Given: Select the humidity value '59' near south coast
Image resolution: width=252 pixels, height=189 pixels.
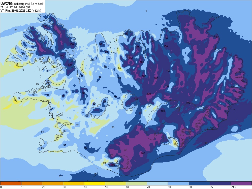Looking at the screenshot, I should 104,163.
